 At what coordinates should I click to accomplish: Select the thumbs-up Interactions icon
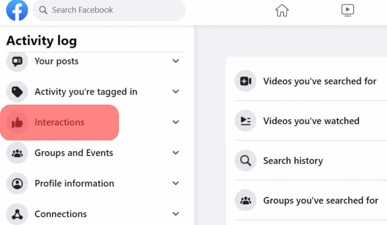point(17,122)
